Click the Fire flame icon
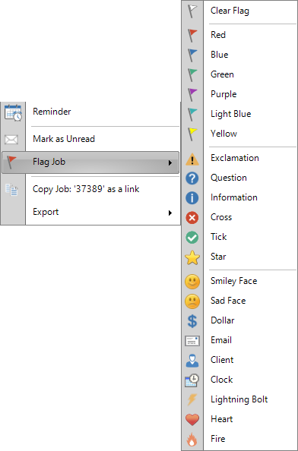The height and width of the screenshot is (451, 298). pos(192,439)
